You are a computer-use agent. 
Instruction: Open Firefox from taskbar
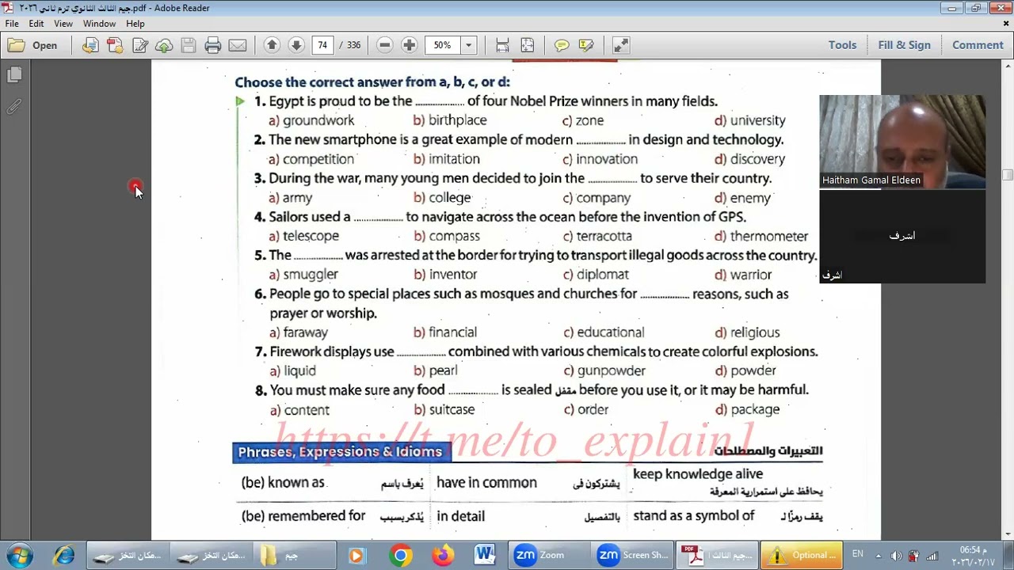442,556
